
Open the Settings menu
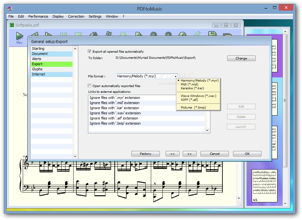coord(95,16)
